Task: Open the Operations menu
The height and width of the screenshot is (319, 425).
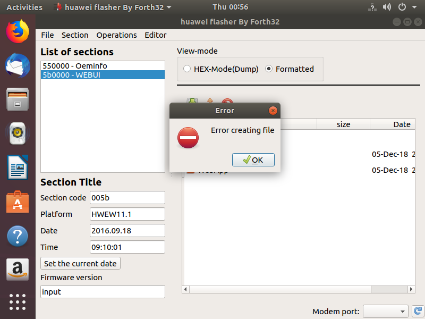Action: pos(116,35)
